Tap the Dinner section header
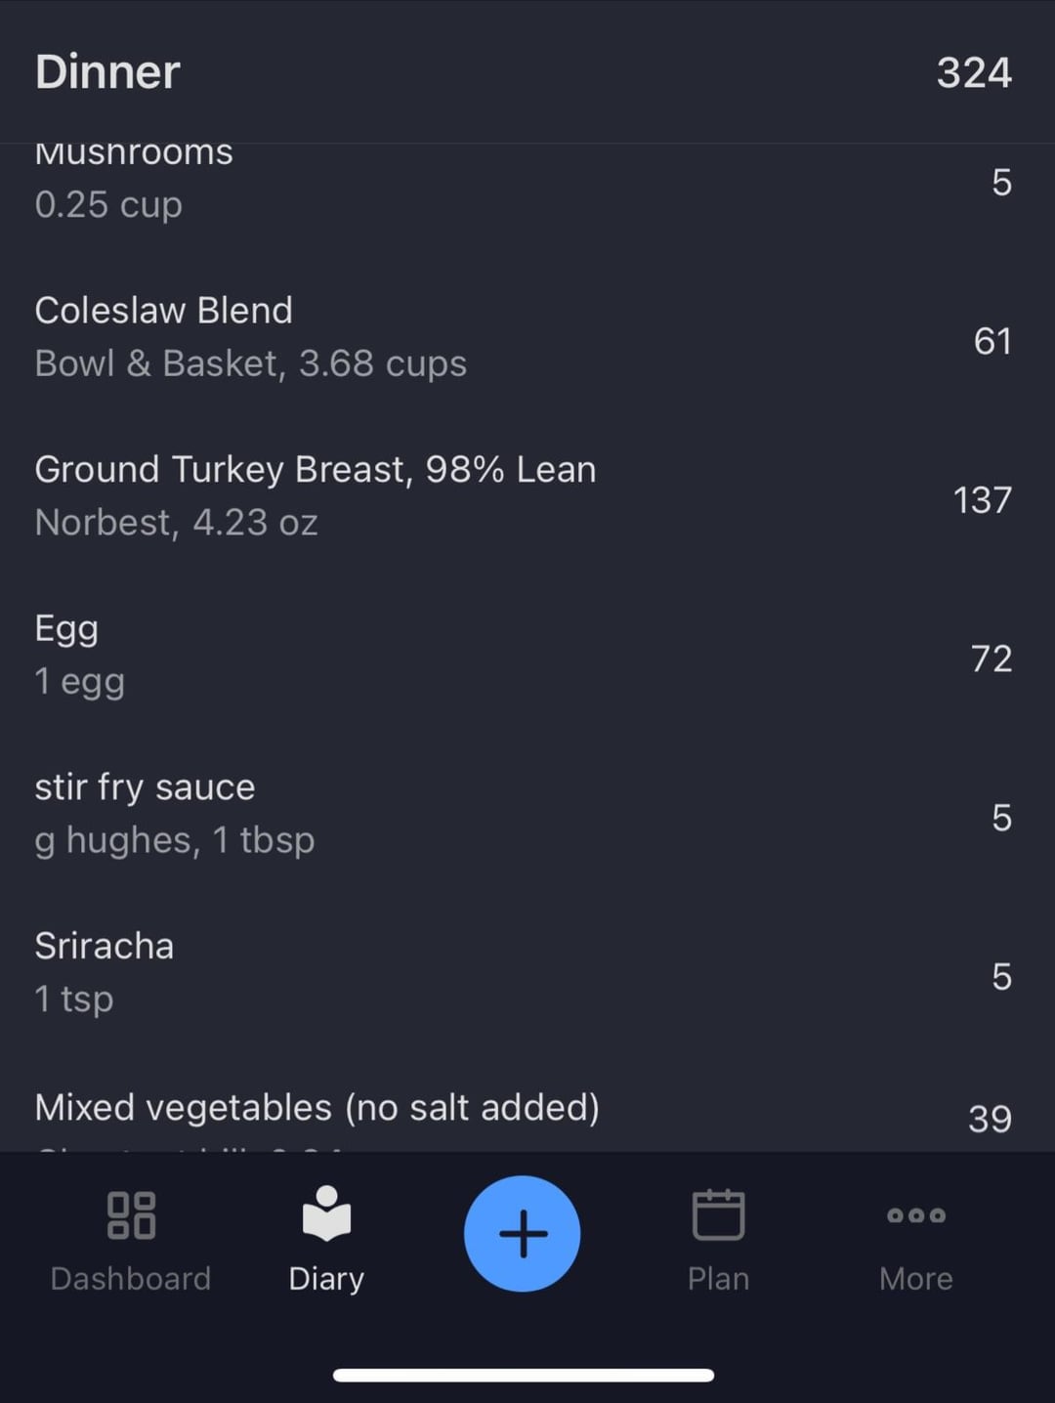Screen dimensions: 1055x1403 (x=107, y=72)
